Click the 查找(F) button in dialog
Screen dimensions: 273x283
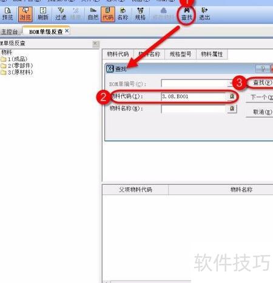click(x=262, y=82)
